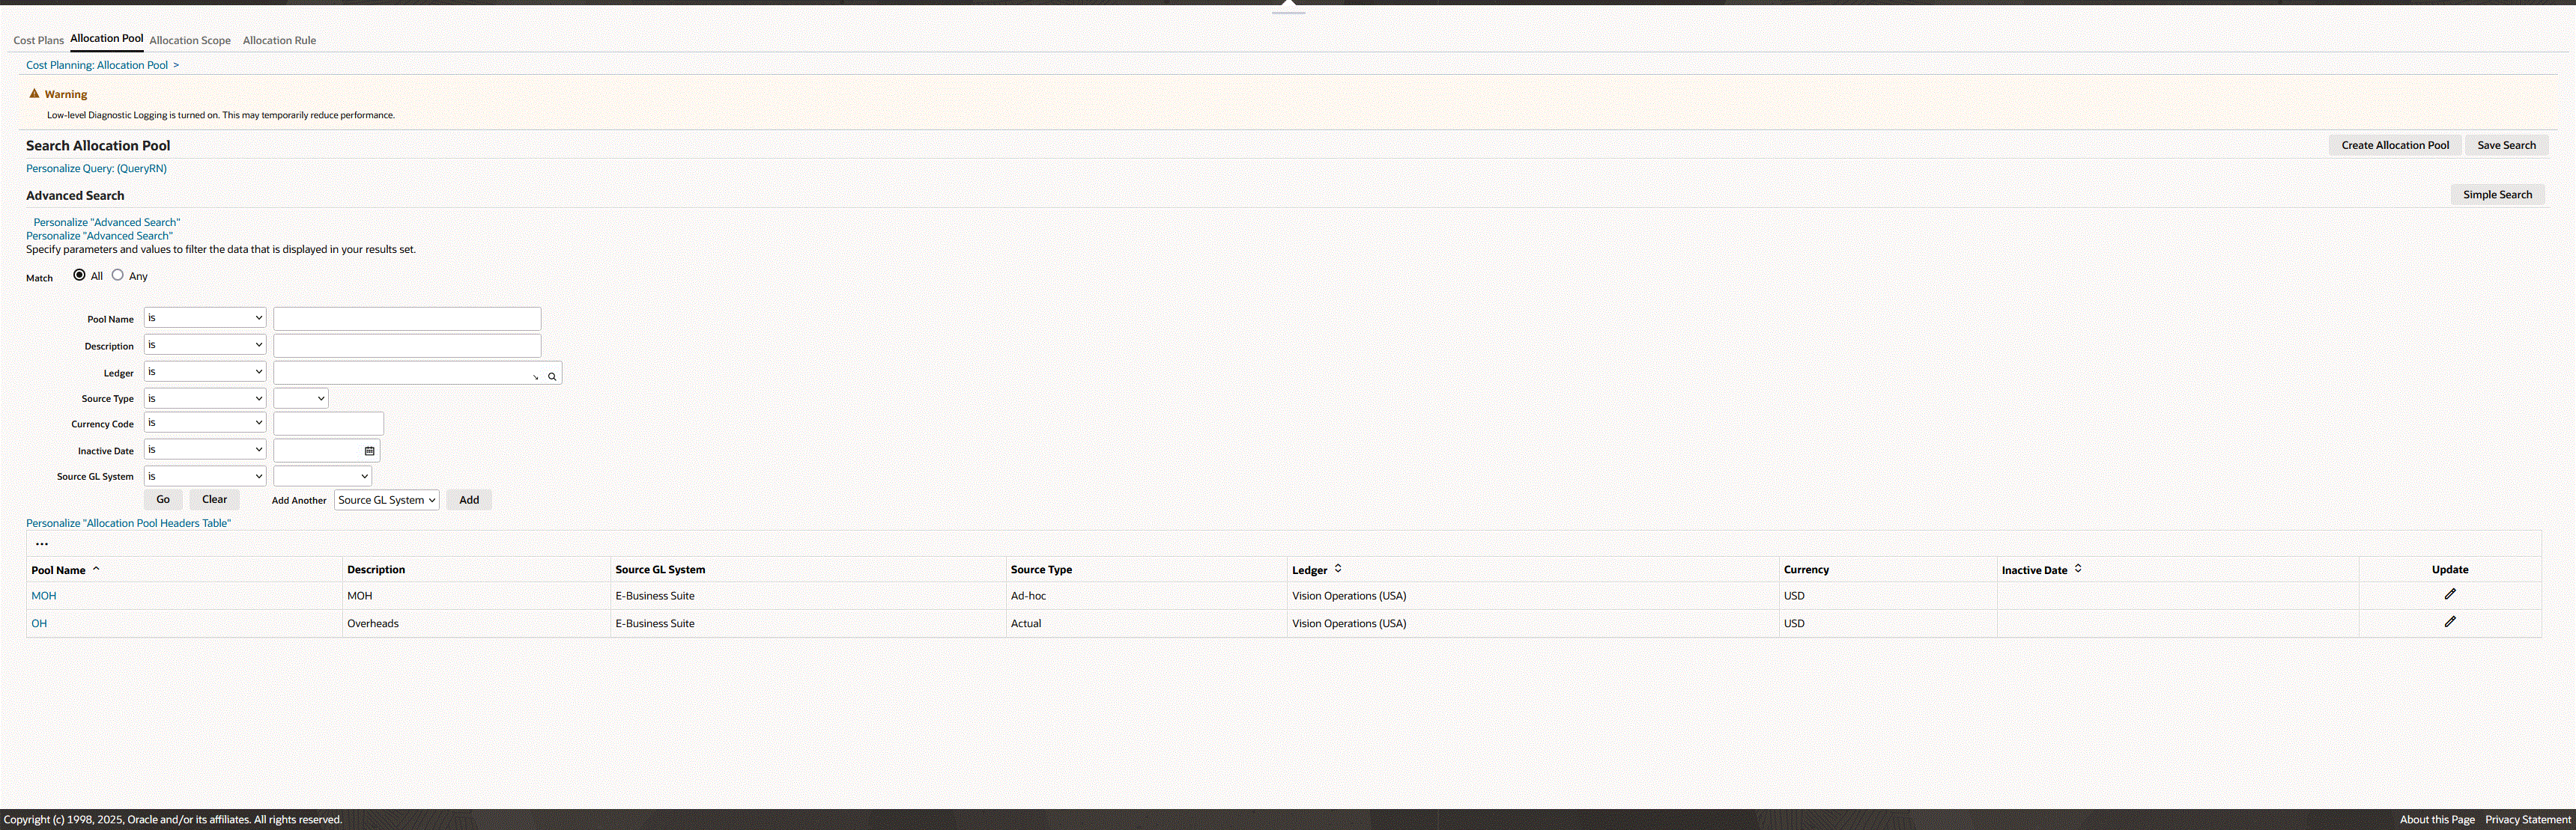Expand the Add Another field dropdown
The height and width of the screenshot is (830, 2576).
click(386, 501)
